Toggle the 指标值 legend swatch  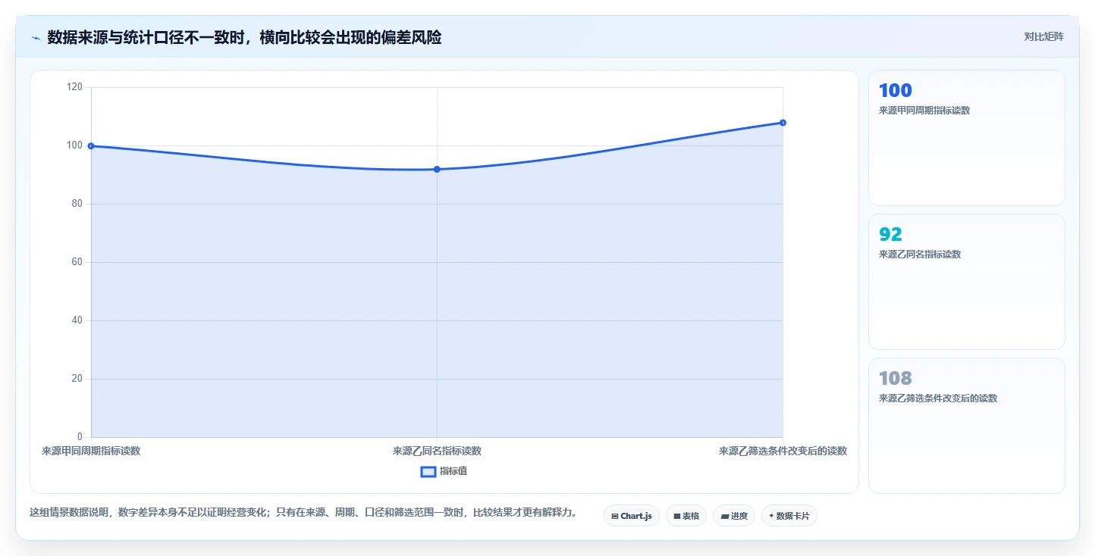428,471
